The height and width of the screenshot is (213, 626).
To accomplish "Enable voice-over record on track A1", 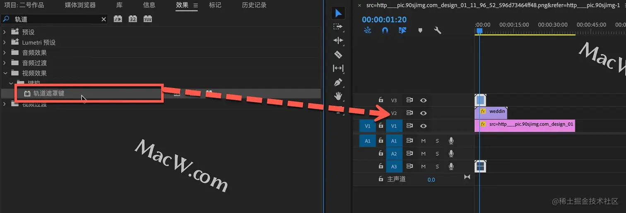I will click(x=451, y=141).
